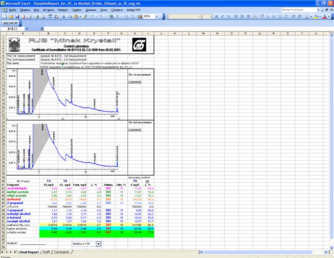
Task: Select the Final Report sheet tab
Action: (x=29, y=252)
